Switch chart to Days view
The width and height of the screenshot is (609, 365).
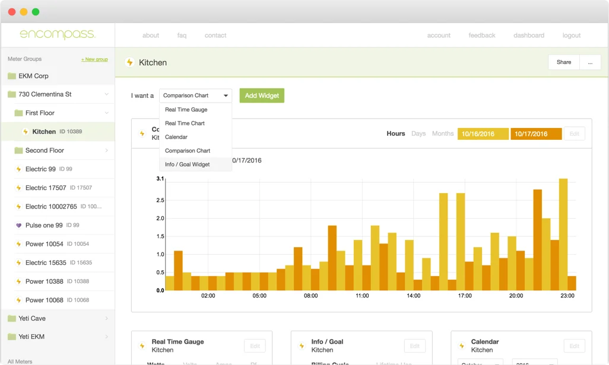click(418, 133)
